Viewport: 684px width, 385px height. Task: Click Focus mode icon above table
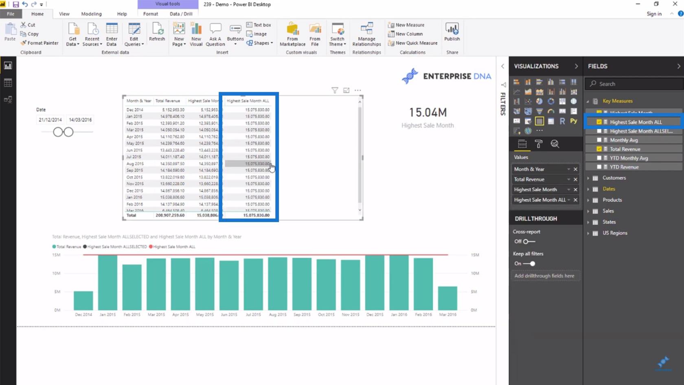346,90
